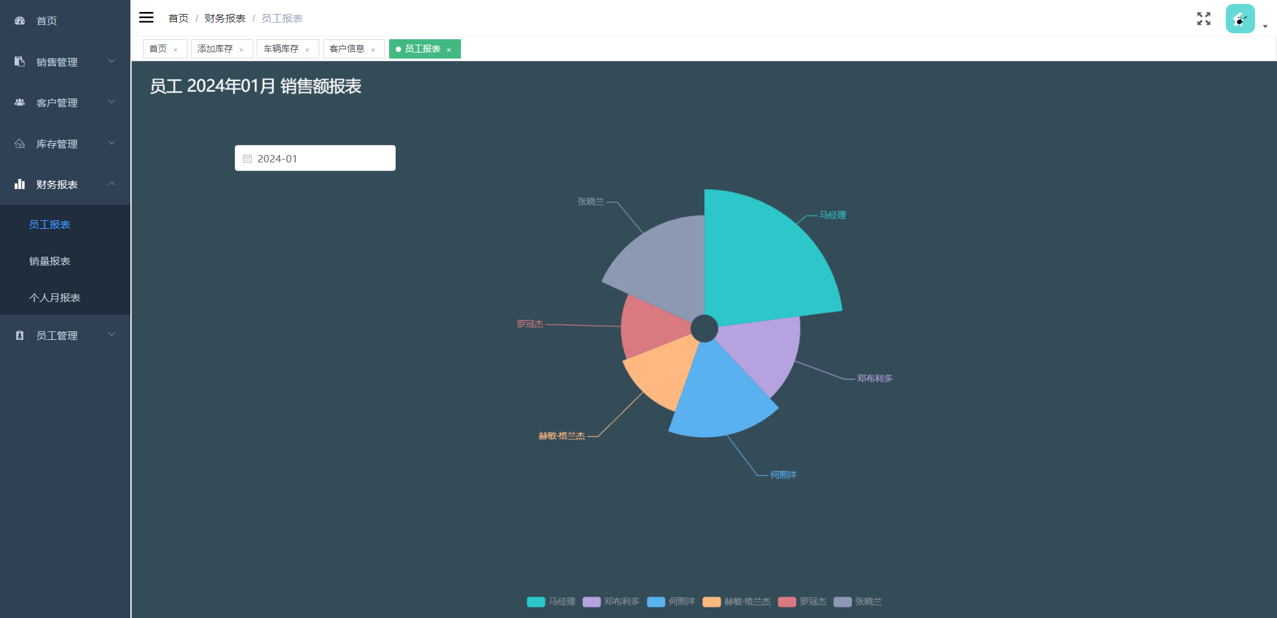Toggle 马经理 in the chart legend
This screenshot has width=1277, height=618.
coord(550,602)
